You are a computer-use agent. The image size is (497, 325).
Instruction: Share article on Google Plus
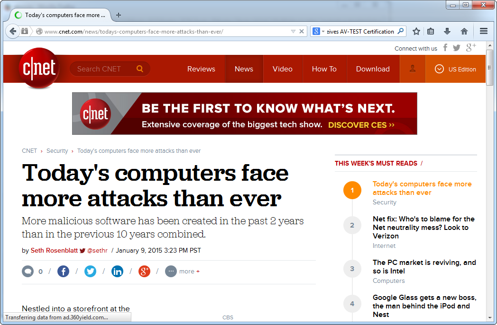pyautogui.click(x=144, y=271)
